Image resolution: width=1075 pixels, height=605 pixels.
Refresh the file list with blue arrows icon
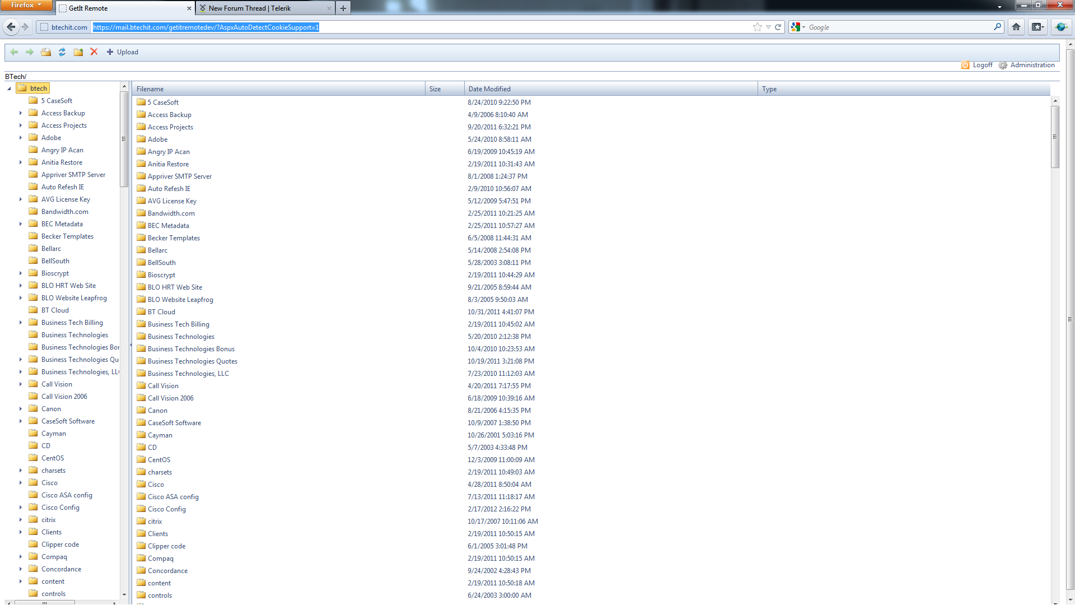coord(62,52)
